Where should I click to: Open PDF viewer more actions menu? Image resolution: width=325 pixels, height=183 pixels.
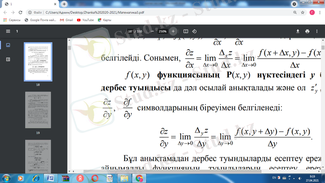[x=318, y=31]
